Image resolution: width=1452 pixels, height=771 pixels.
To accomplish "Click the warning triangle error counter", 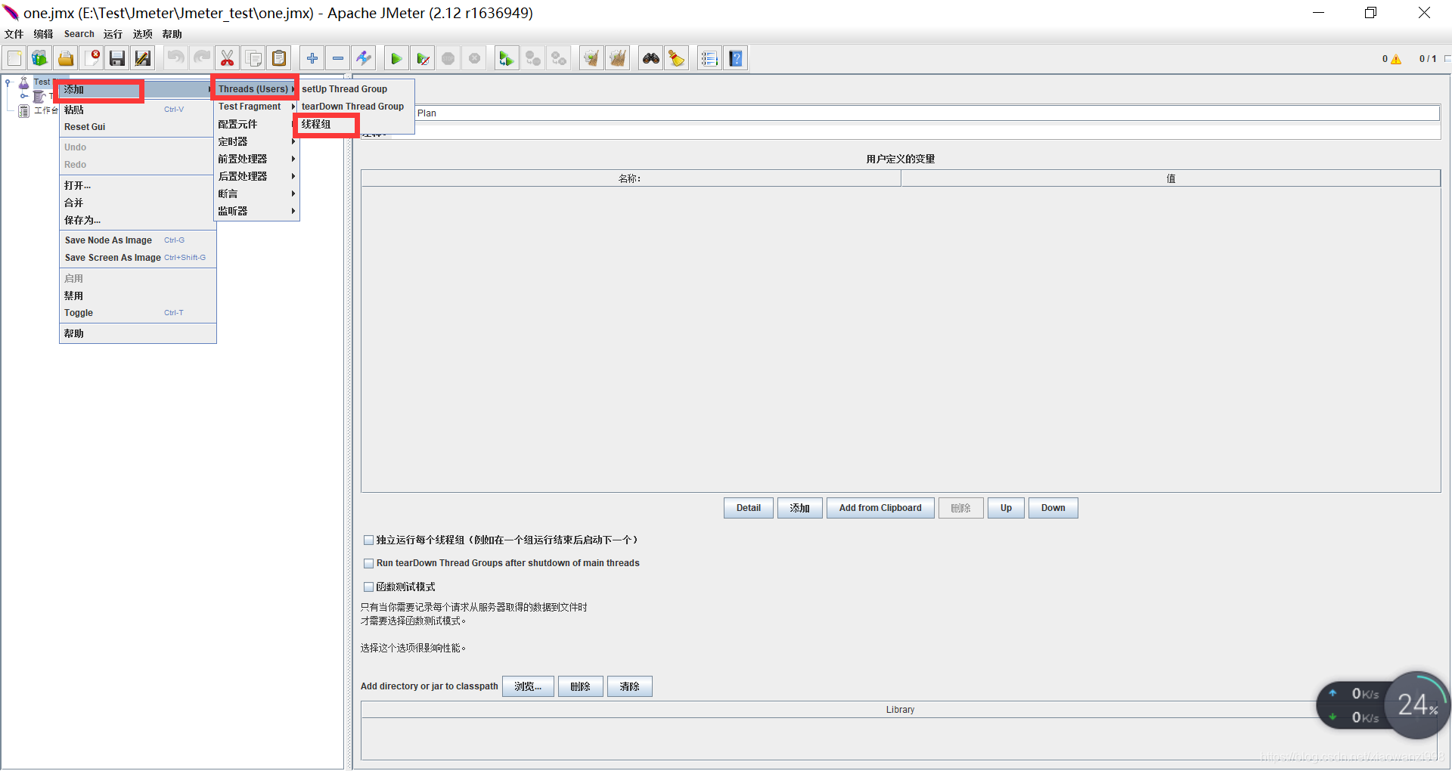I will (x=1396, y=59).
